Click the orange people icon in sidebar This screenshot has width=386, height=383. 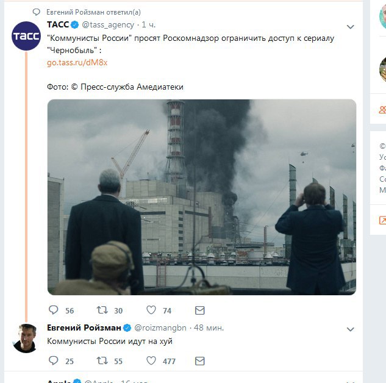(382, 109)
